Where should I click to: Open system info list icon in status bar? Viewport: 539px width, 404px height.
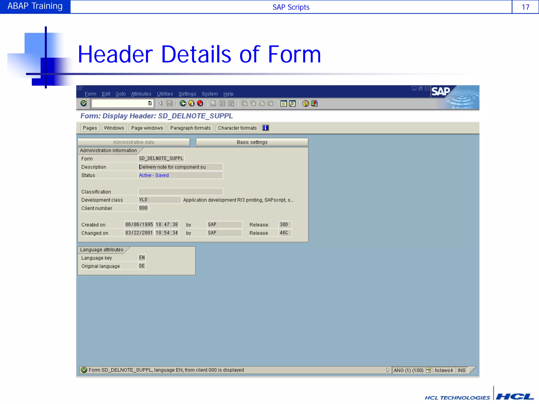(x=428, y=370)
